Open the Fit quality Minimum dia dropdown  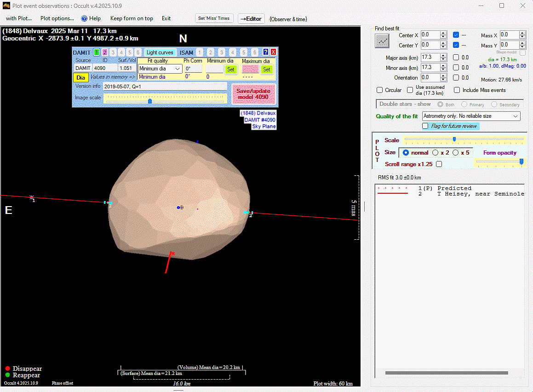click(160, 69)
